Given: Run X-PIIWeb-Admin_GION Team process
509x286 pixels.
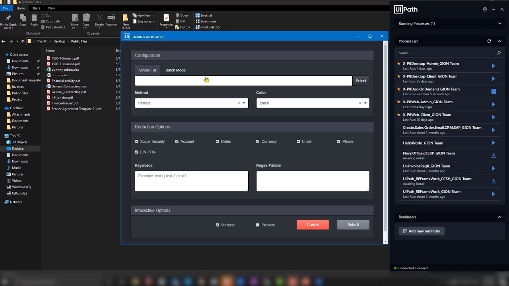Looking at the screenshot, I should pos(493,104).
